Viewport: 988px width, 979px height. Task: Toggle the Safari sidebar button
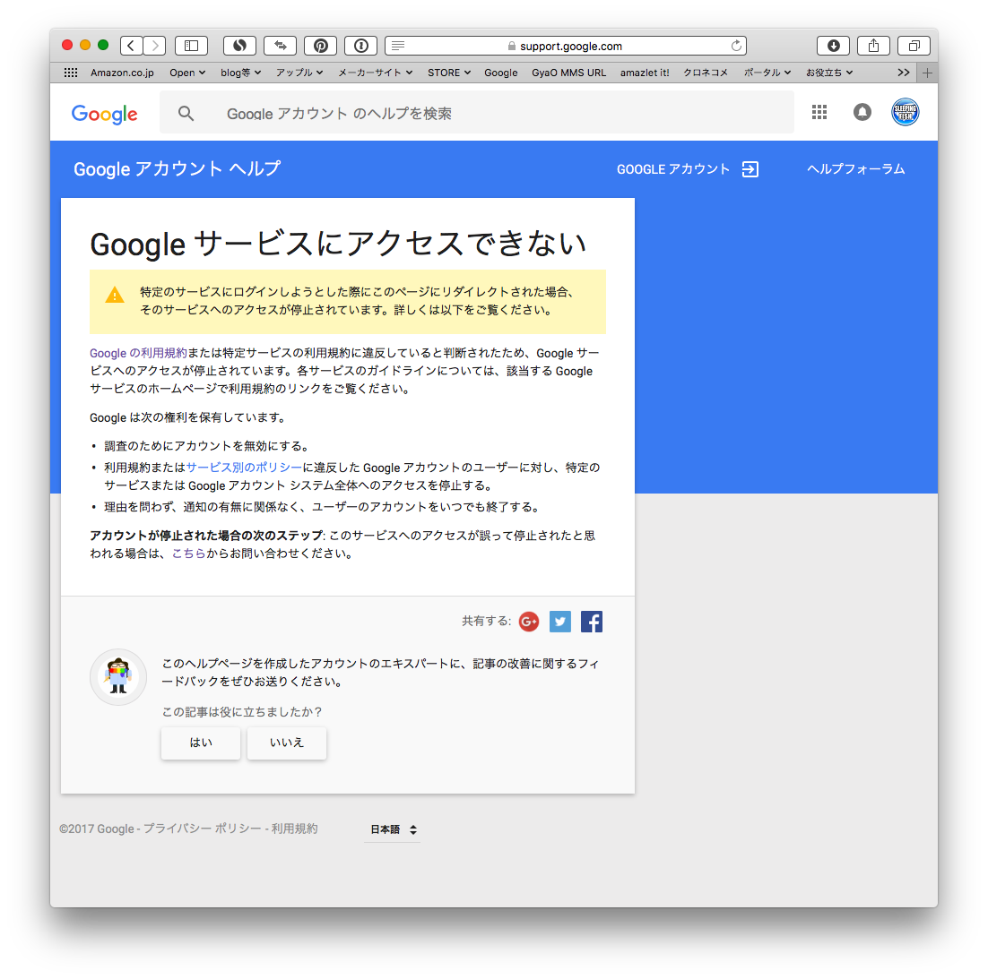click(191, 46)
